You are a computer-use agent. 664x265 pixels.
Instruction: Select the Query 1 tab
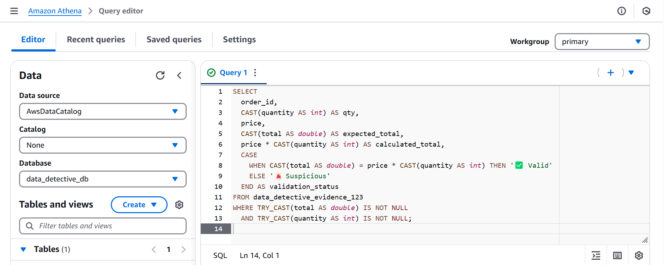click(x=233, y=73)
